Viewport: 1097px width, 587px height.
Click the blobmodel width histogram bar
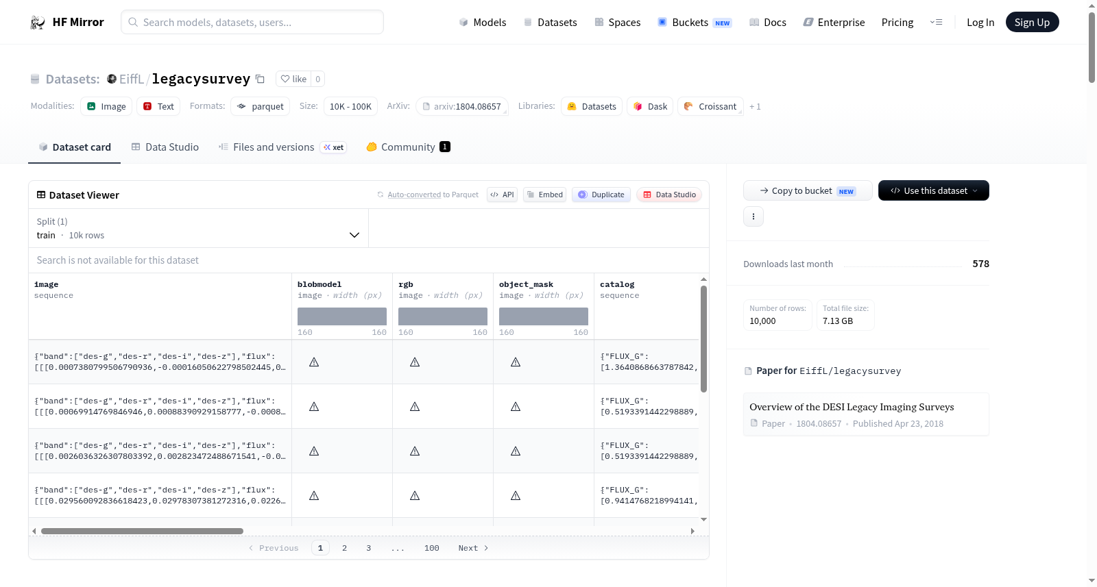tap(342, 316)
